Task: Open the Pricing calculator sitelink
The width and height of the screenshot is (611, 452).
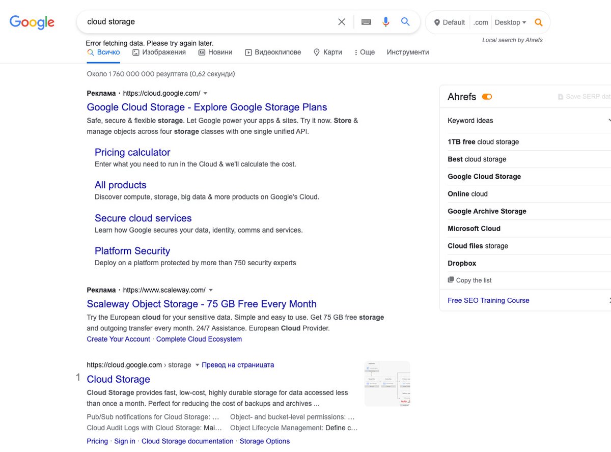Action: pos(132,152)
